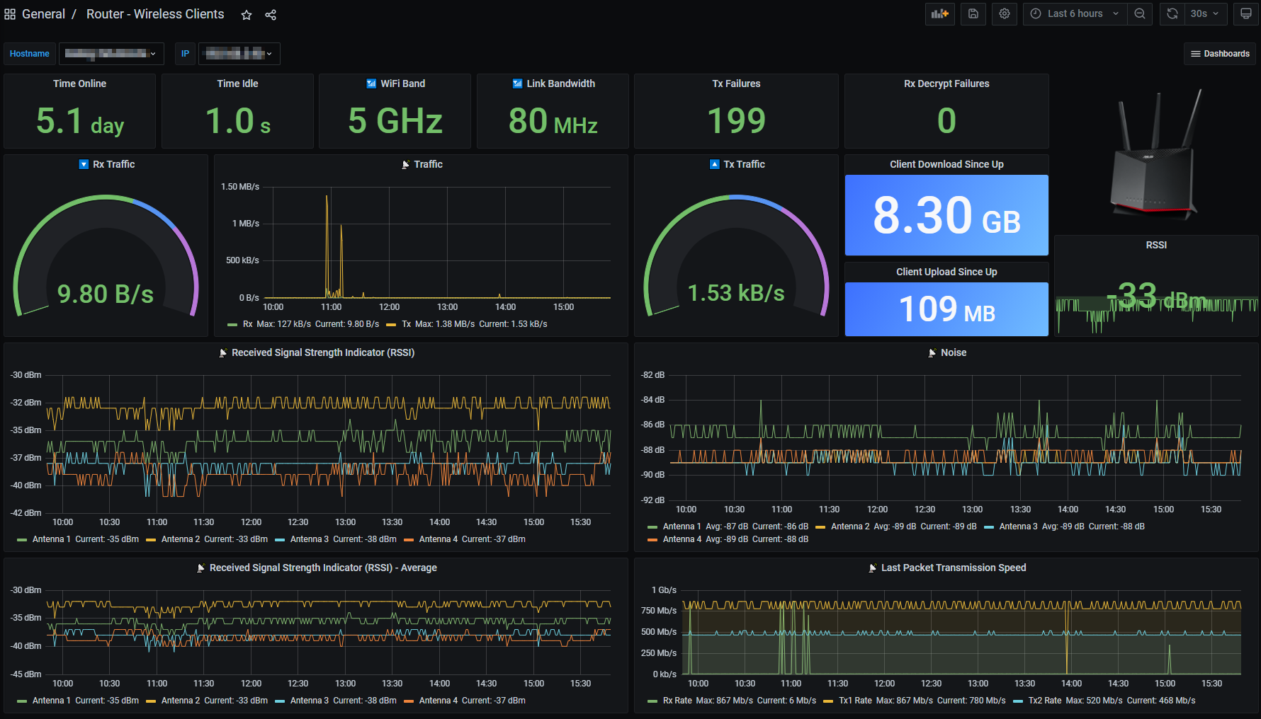1261x719 pixels.
Task: Open Rx Decrypt Failures panel title menu
Action: [x=946, y=84]
